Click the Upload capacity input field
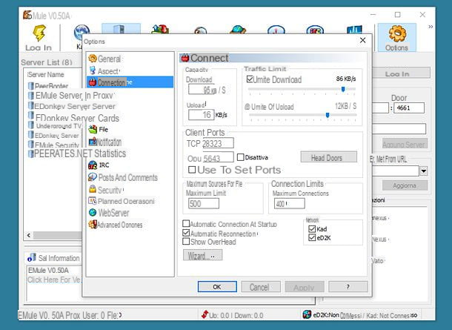Screen dimensions: 452x330 (202, 115)
